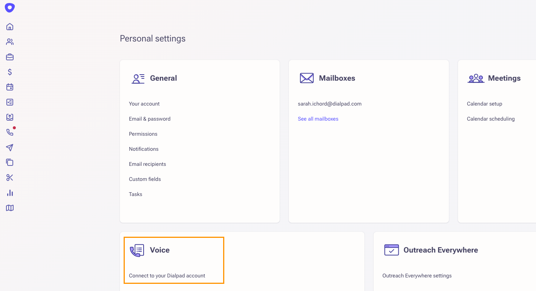The height and width of the screenshot is (291, 536).
Task: Select sarah.ichord@dialpad.com mailbox
Action: tap(330, 104)
